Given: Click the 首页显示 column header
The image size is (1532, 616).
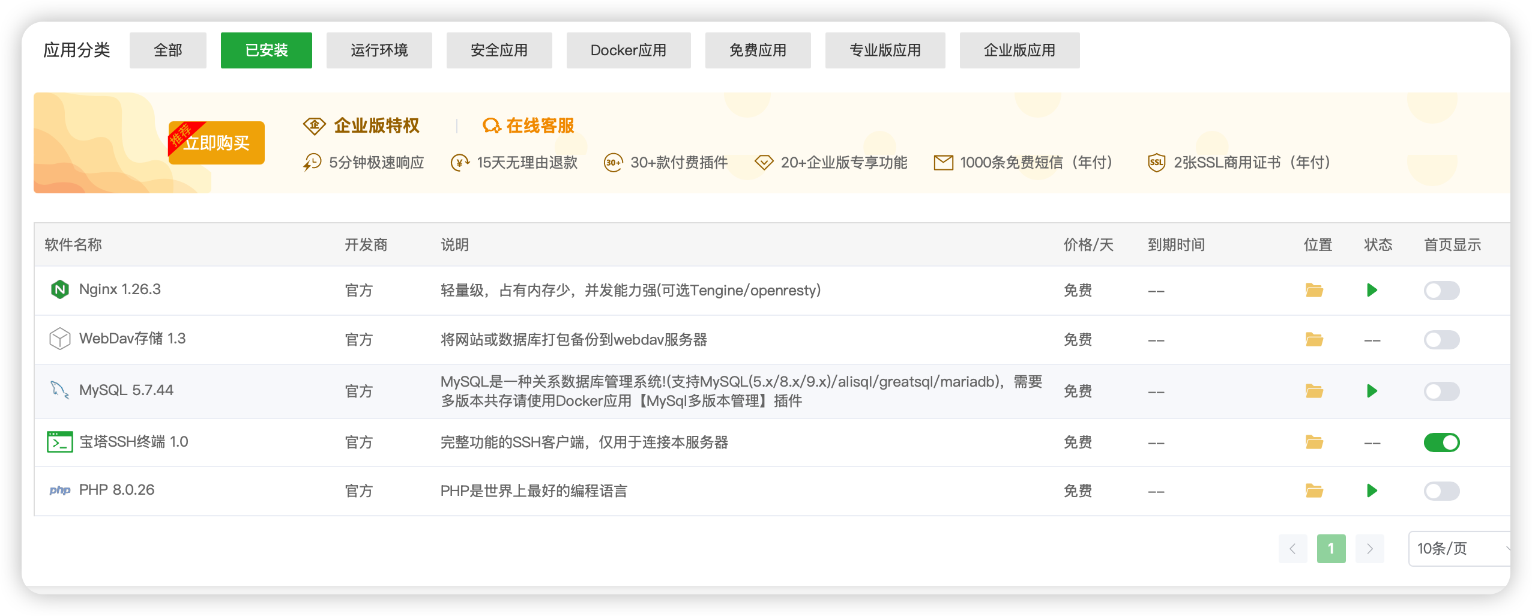Looking at the screenshot, I should coord(1453,245).
